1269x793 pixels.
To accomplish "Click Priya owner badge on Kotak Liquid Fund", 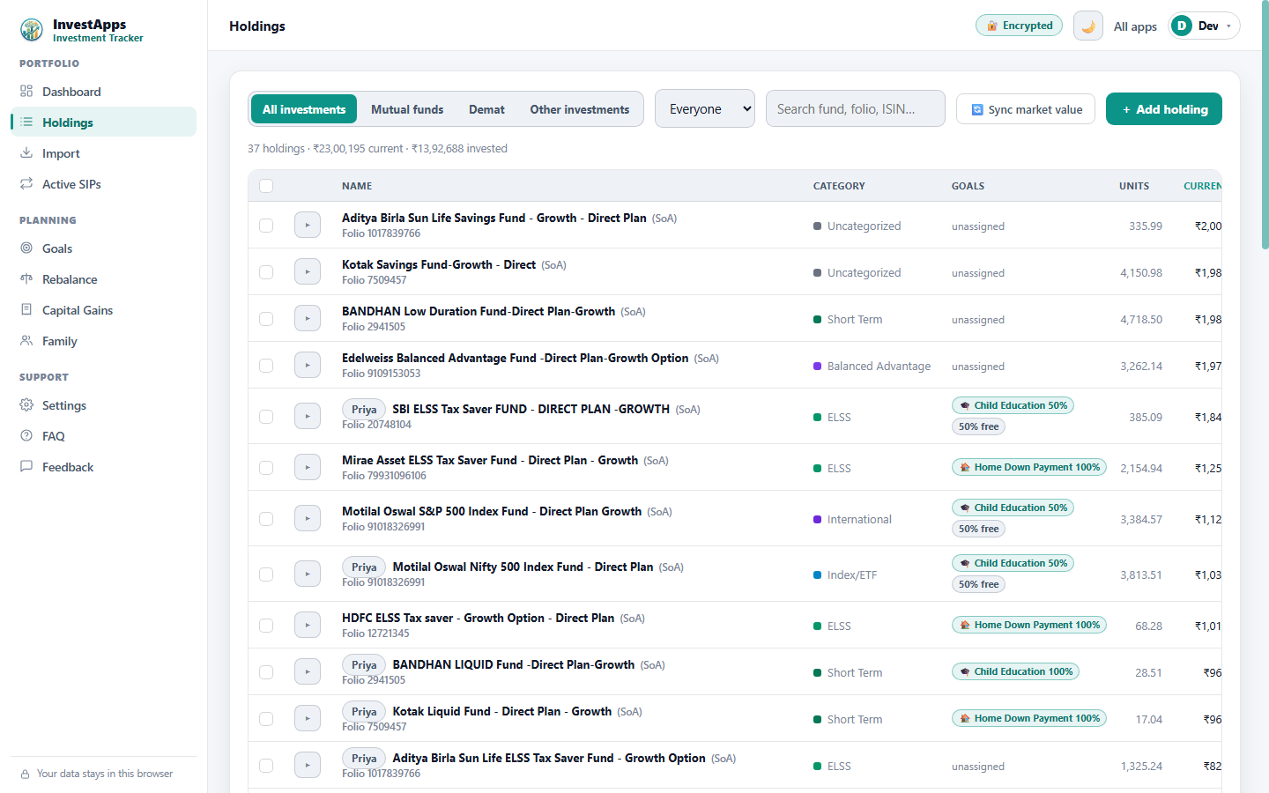I will tap(364, 711).
